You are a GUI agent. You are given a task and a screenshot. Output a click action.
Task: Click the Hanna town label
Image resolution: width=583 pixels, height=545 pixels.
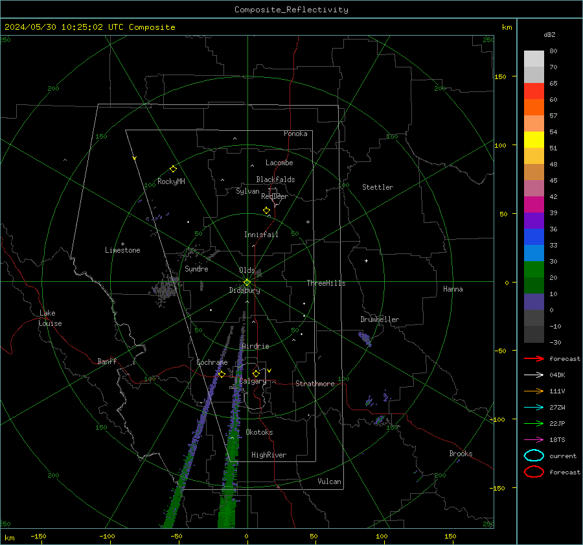click(x=453, y=289)
